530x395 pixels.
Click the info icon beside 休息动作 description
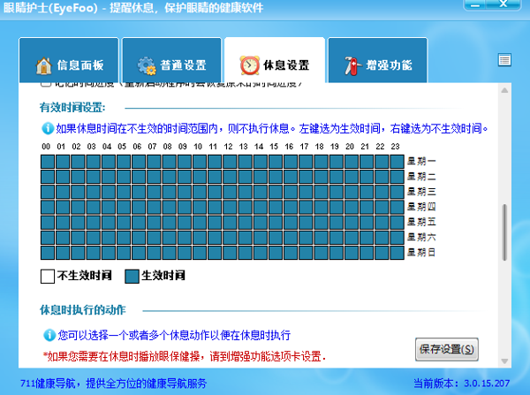49,336
